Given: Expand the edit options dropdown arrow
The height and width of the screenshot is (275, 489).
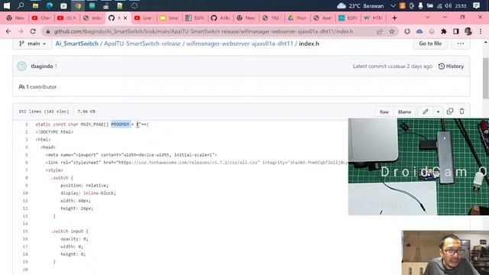Looking at the screenshot, I should 438,112.
